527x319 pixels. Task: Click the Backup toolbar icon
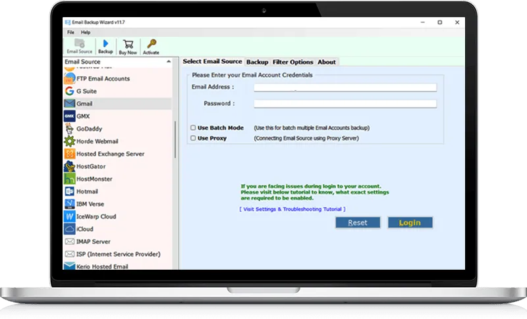(105, 43)
